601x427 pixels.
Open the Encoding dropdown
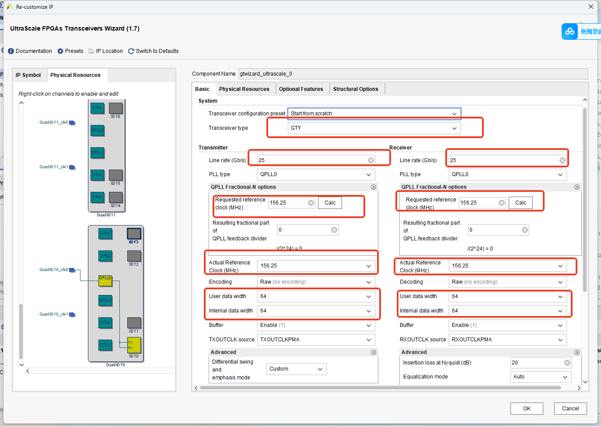point(316,282)
